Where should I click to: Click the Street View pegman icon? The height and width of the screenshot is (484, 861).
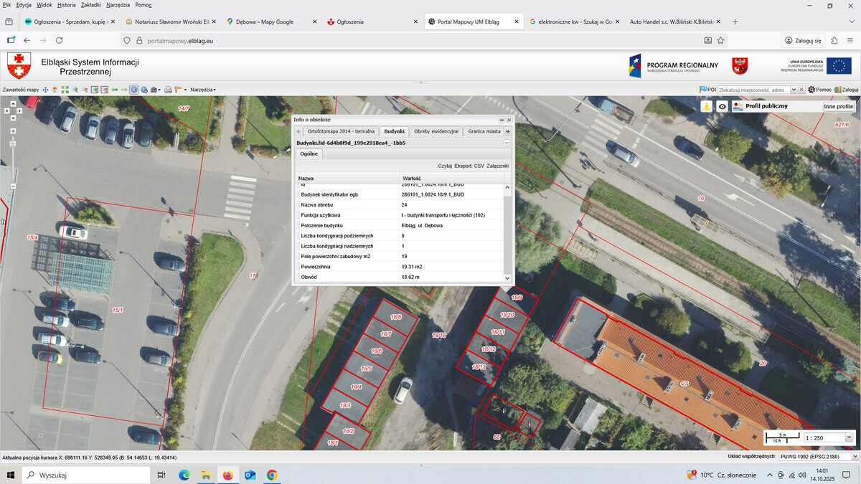click(x=707, y=106)
